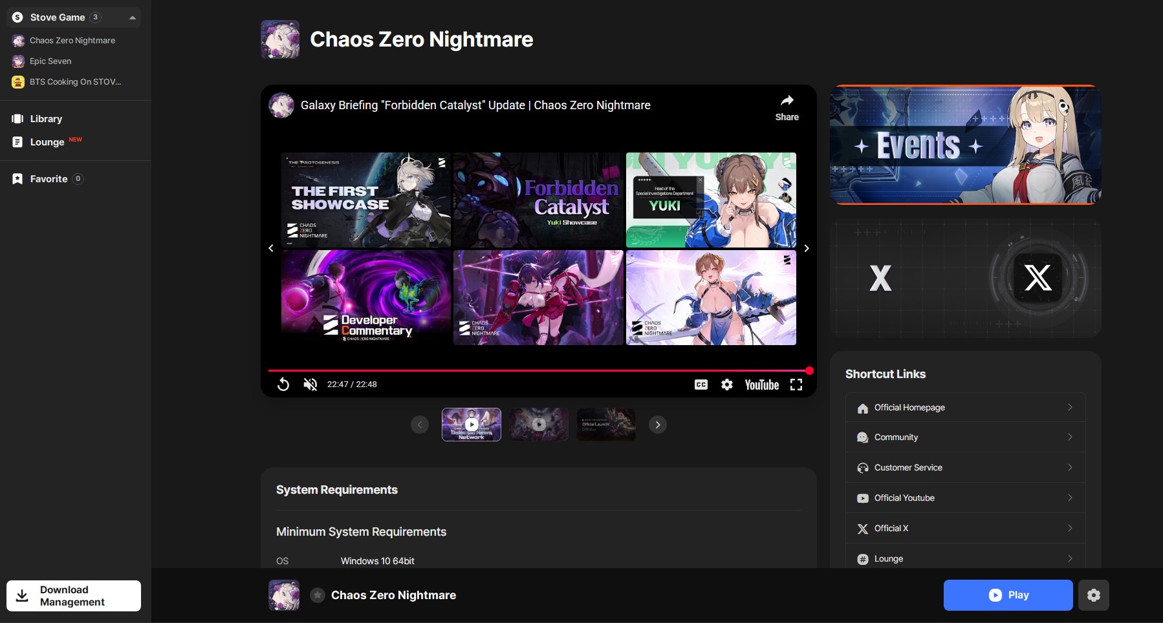Seek on the red video progress bar

pos(539,370)
